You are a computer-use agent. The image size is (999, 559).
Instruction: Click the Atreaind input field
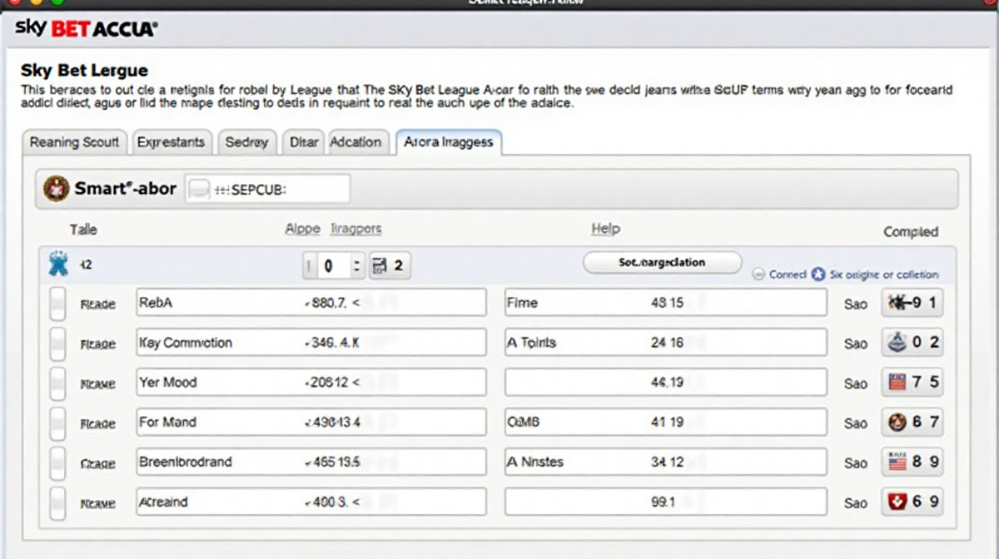coord(311,502)
